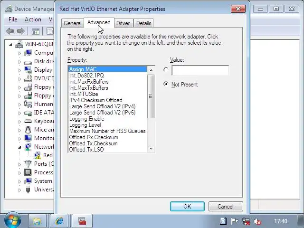Collapse the WIN-6EQBR root node
This screenshot has height=228, width=304.
(x=10, y=45)
